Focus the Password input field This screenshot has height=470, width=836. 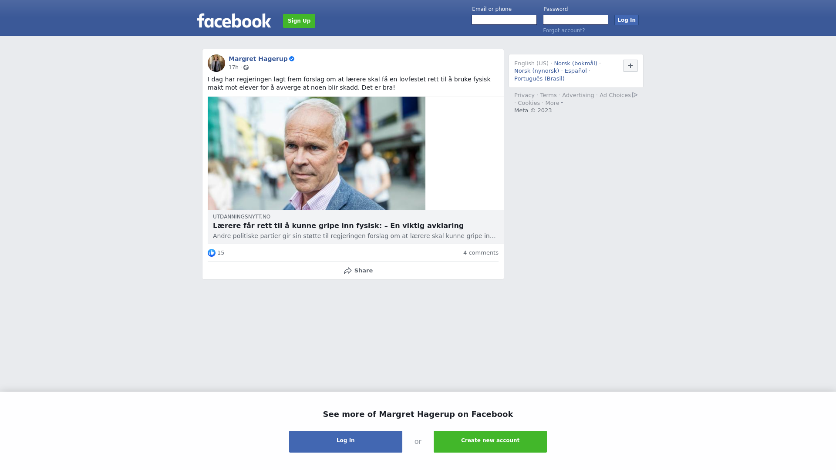pyautogui.click(x=576, y=20)
